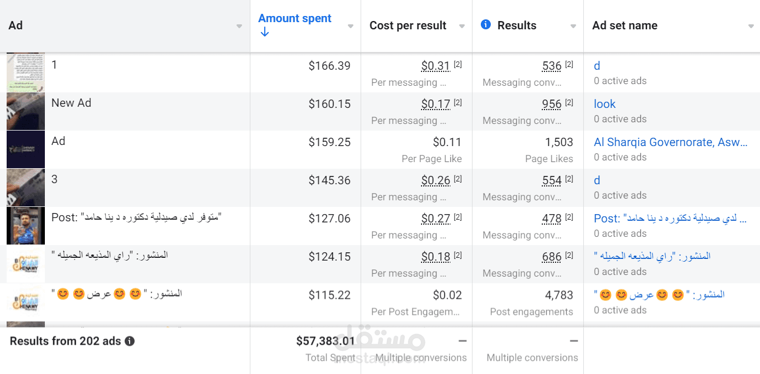This screenshot has height=374, width=760.
Task: Click the thumbnail of ad named '3'
Action: click(25, 188)
